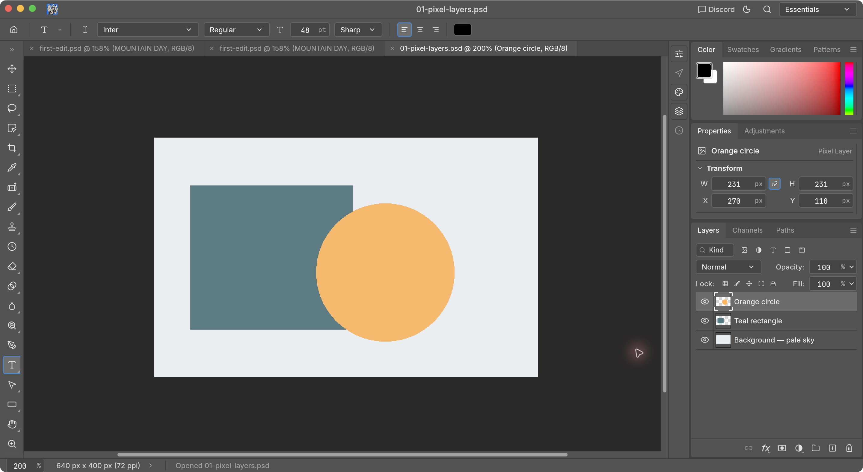Viewport: 863px width, 472px height.
Task: Switch to the Channels tab
Action: (x=747, y=230)
